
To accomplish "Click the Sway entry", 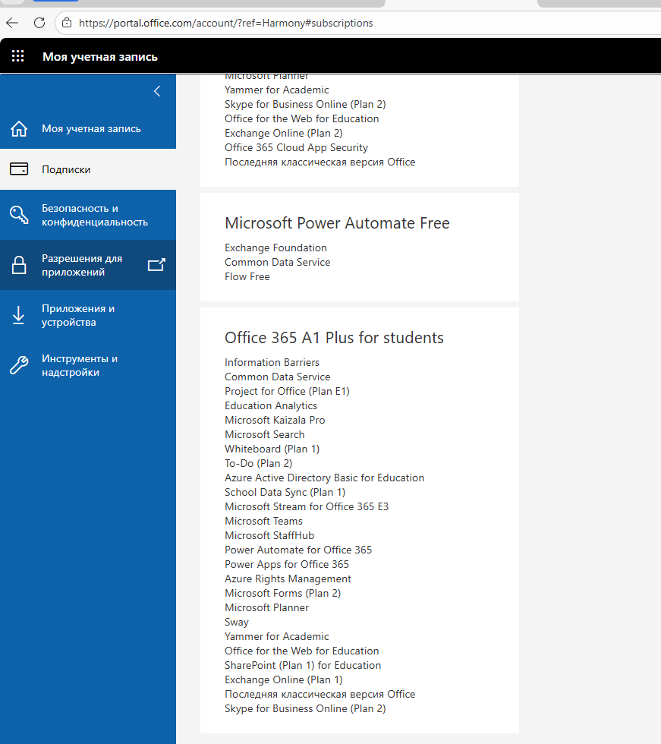I will [237, 623].
